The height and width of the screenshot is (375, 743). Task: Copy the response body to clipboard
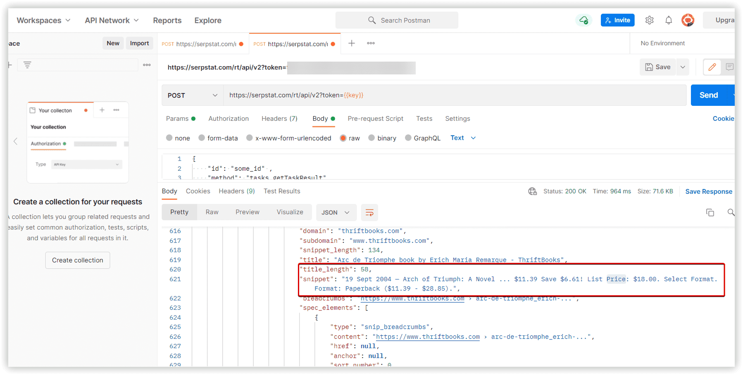pos(710,213)
